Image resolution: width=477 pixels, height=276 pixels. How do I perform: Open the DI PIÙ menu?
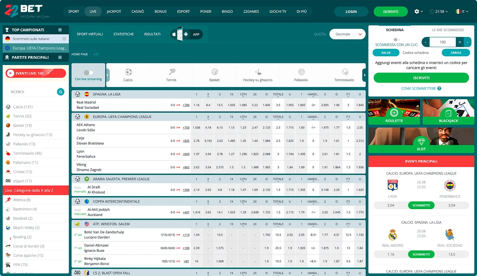coord(302,12)
